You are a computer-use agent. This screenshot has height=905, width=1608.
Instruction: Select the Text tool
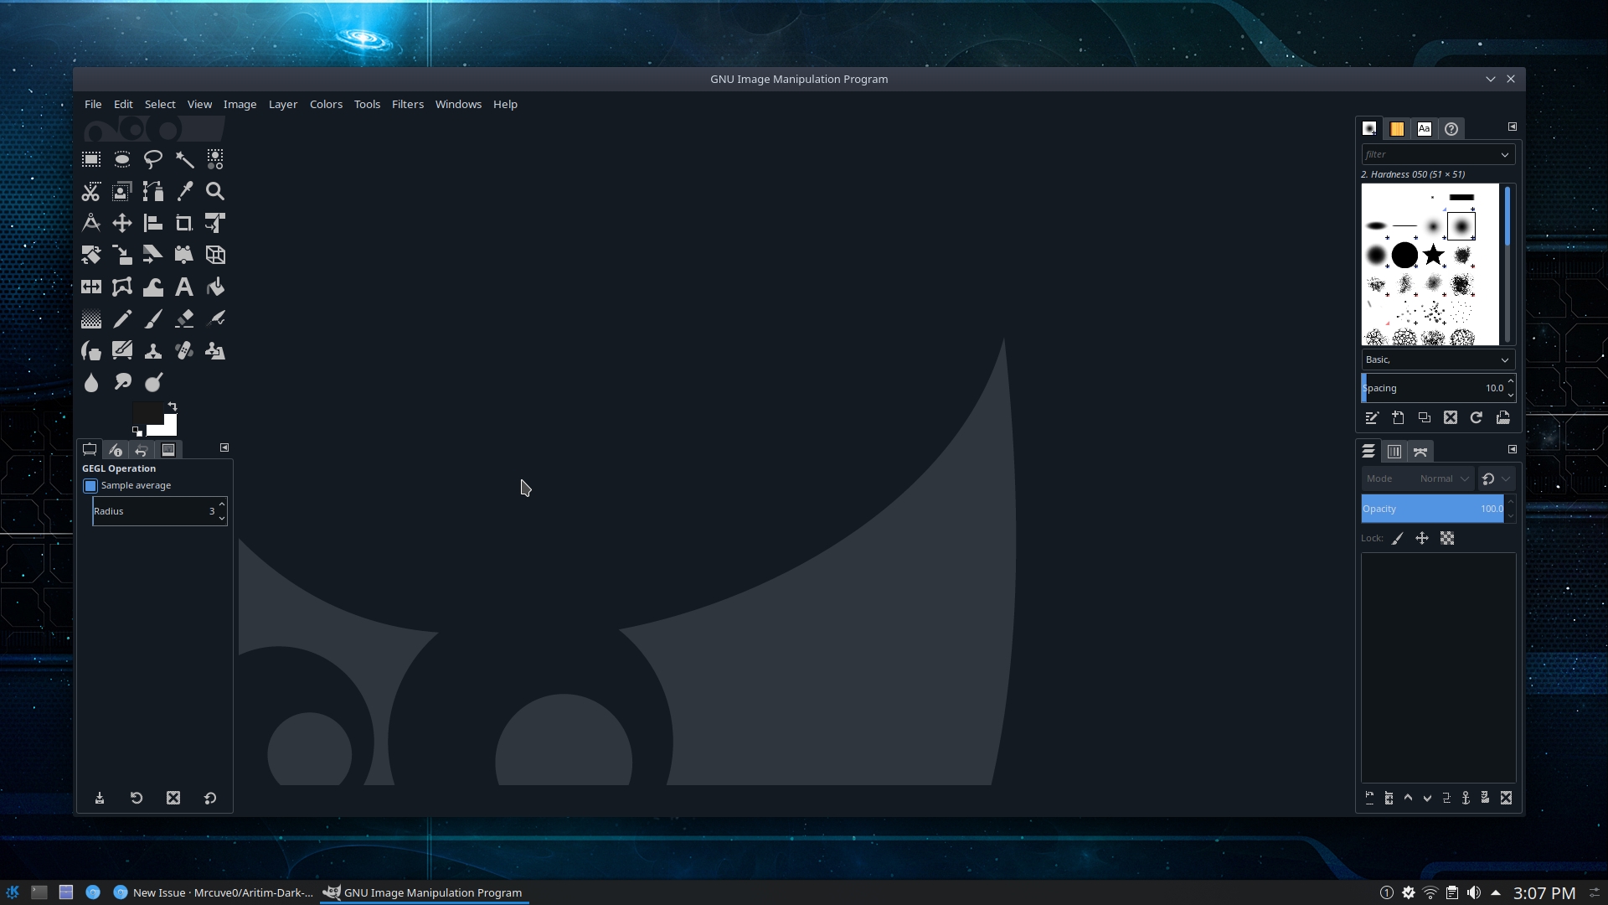[184, 287]
